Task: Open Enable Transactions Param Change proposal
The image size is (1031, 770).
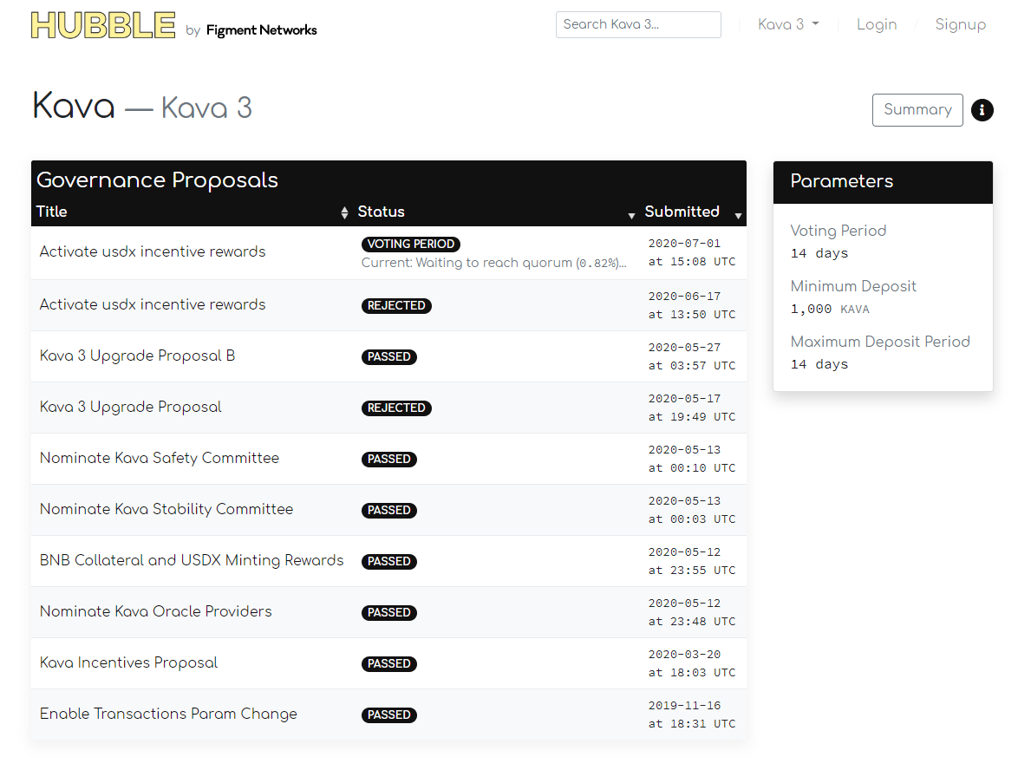Action: point(168,715)
